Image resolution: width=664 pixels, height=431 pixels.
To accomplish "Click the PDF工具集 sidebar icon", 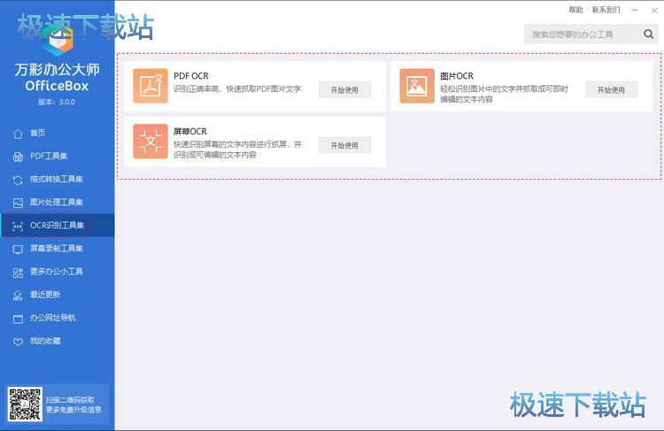I will tap(18, 157).
